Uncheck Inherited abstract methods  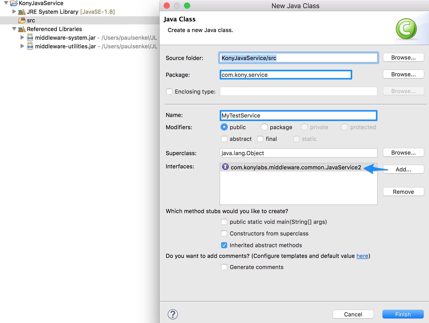(224, 245)
